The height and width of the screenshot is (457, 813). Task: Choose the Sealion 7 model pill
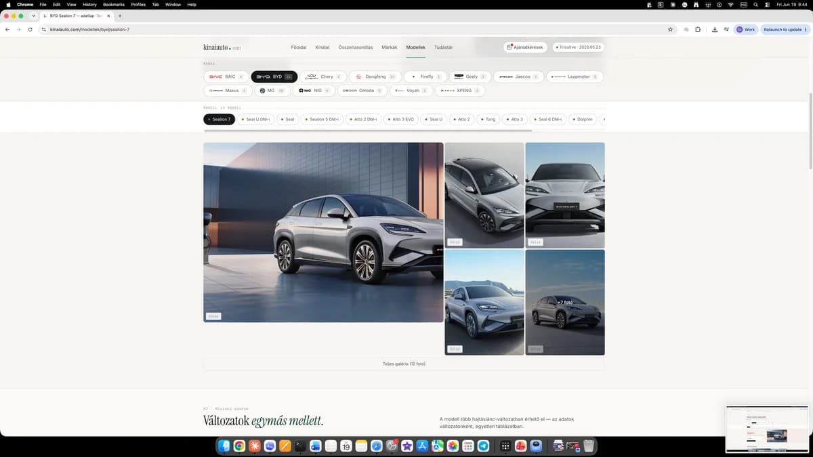219,119
